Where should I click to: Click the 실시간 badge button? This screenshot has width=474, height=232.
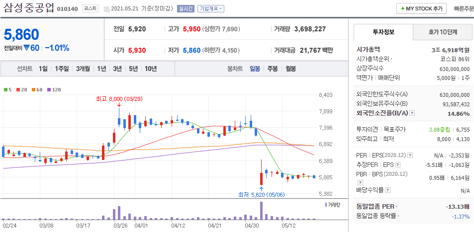click(x=186, y=9)
